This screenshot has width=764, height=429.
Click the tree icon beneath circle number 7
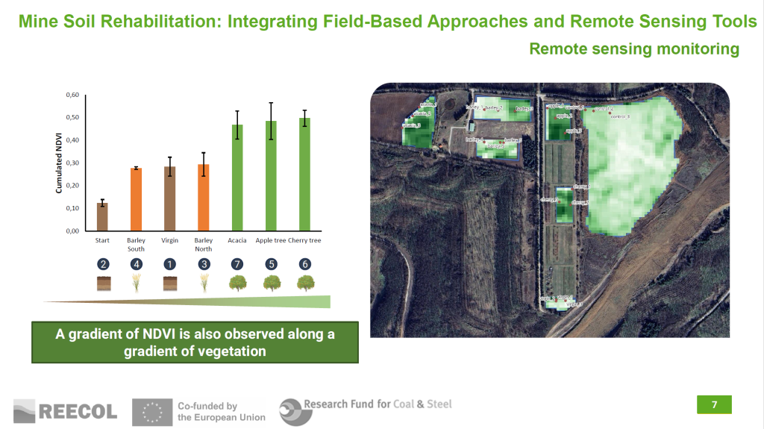tap(237, 283)
